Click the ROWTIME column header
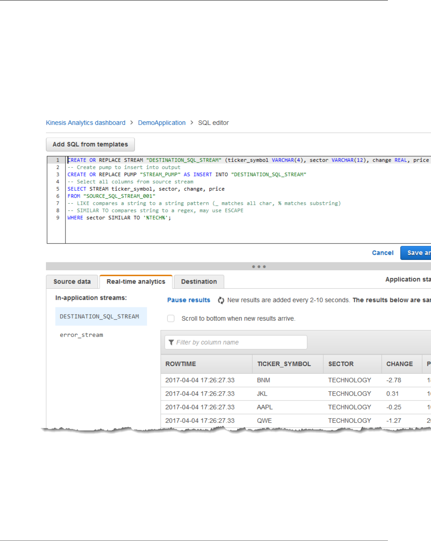This screenshot has height=541, width=431. pyautogui.click(x=181, y=364)
